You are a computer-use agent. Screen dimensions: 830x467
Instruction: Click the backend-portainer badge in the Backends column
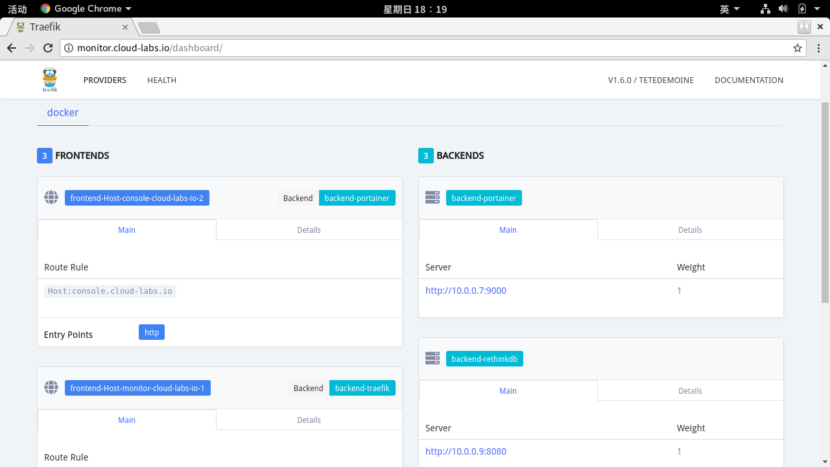484,198
